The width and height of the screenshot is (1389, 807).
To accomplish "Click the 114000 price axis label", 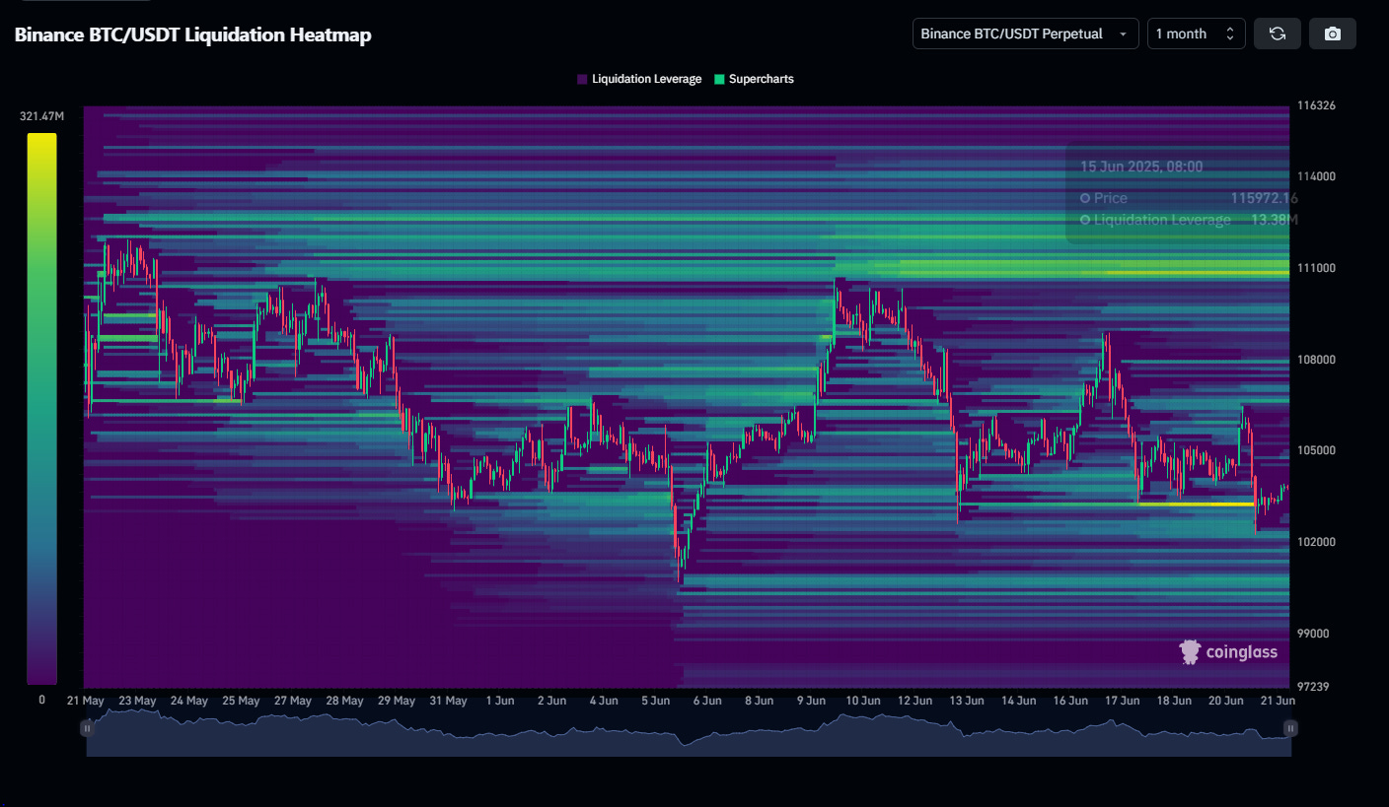I will tap(1316, 176).
